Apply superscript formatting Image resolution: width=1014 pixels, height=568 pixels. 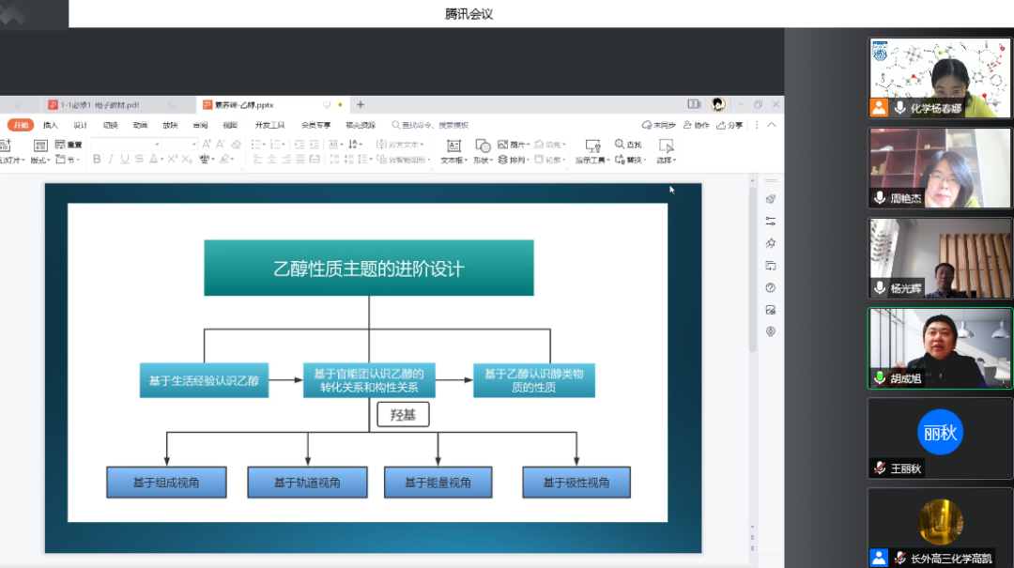click(173, 160)
